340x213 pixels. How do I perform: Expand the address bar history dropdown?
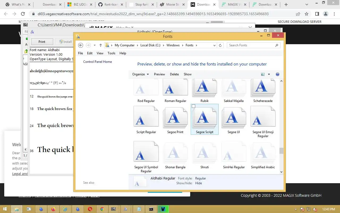click(215, 45)
